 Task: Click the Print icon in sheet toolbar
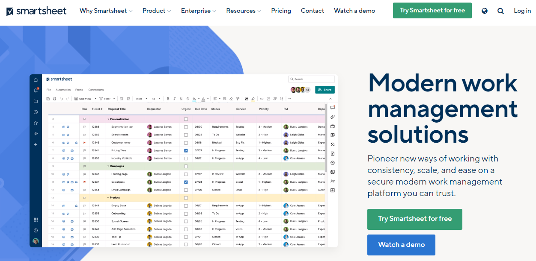click(x=54, y=99)
